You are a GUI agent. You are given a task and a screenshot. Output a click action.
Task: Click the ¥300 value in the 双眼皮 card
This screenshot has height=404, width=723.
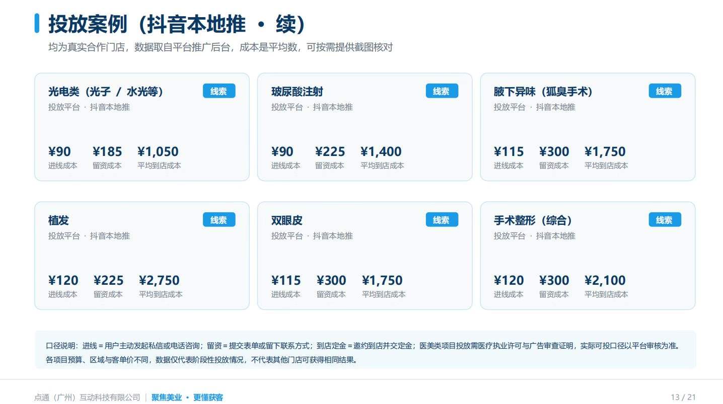click(331, 280)
